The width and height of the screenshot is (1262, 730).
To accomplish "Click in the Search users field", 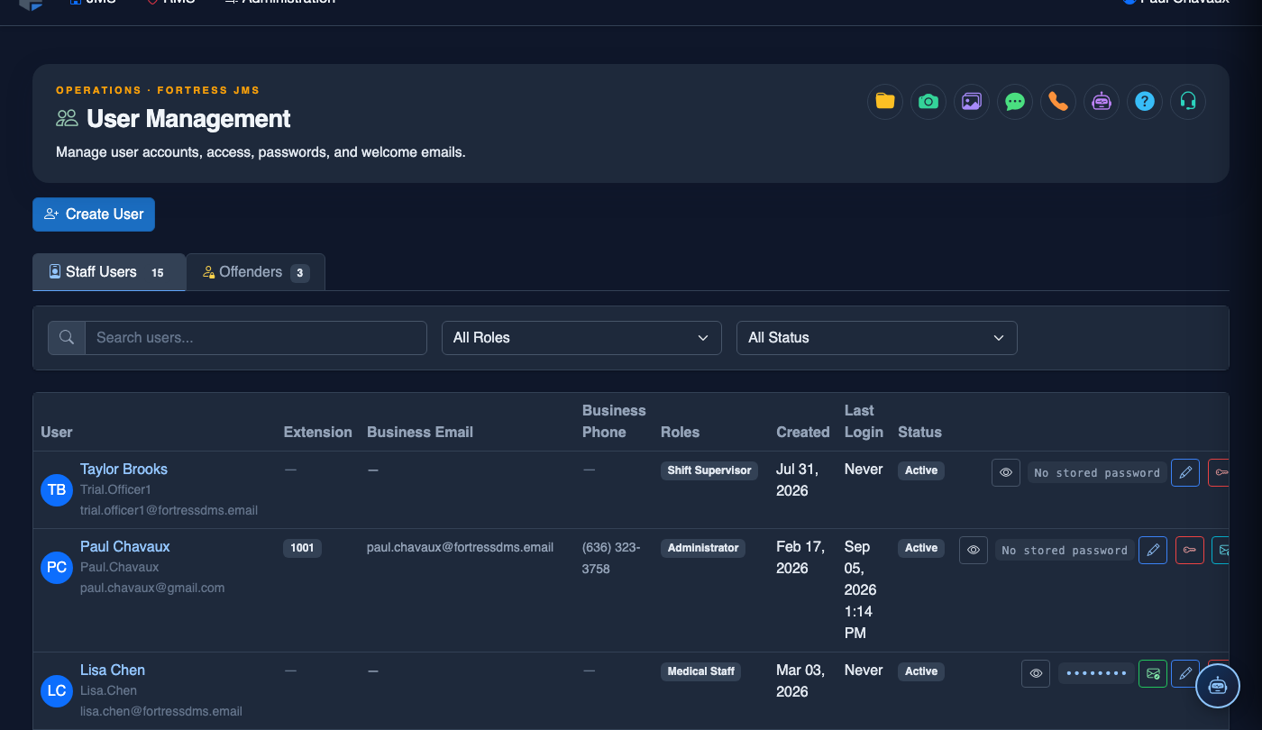I will click(x=256, y=338).
